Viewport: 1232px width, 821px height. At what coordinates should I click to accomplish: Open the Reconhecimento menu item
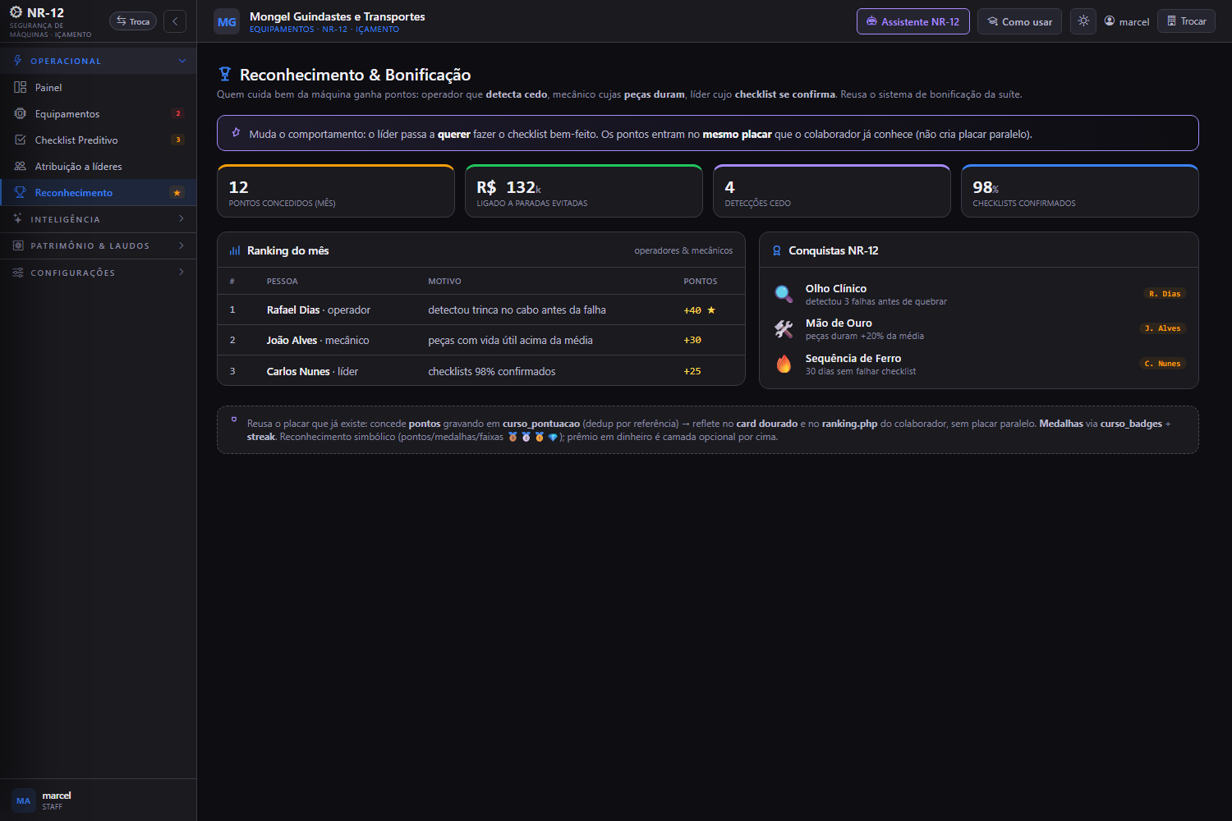coord(99,192)
